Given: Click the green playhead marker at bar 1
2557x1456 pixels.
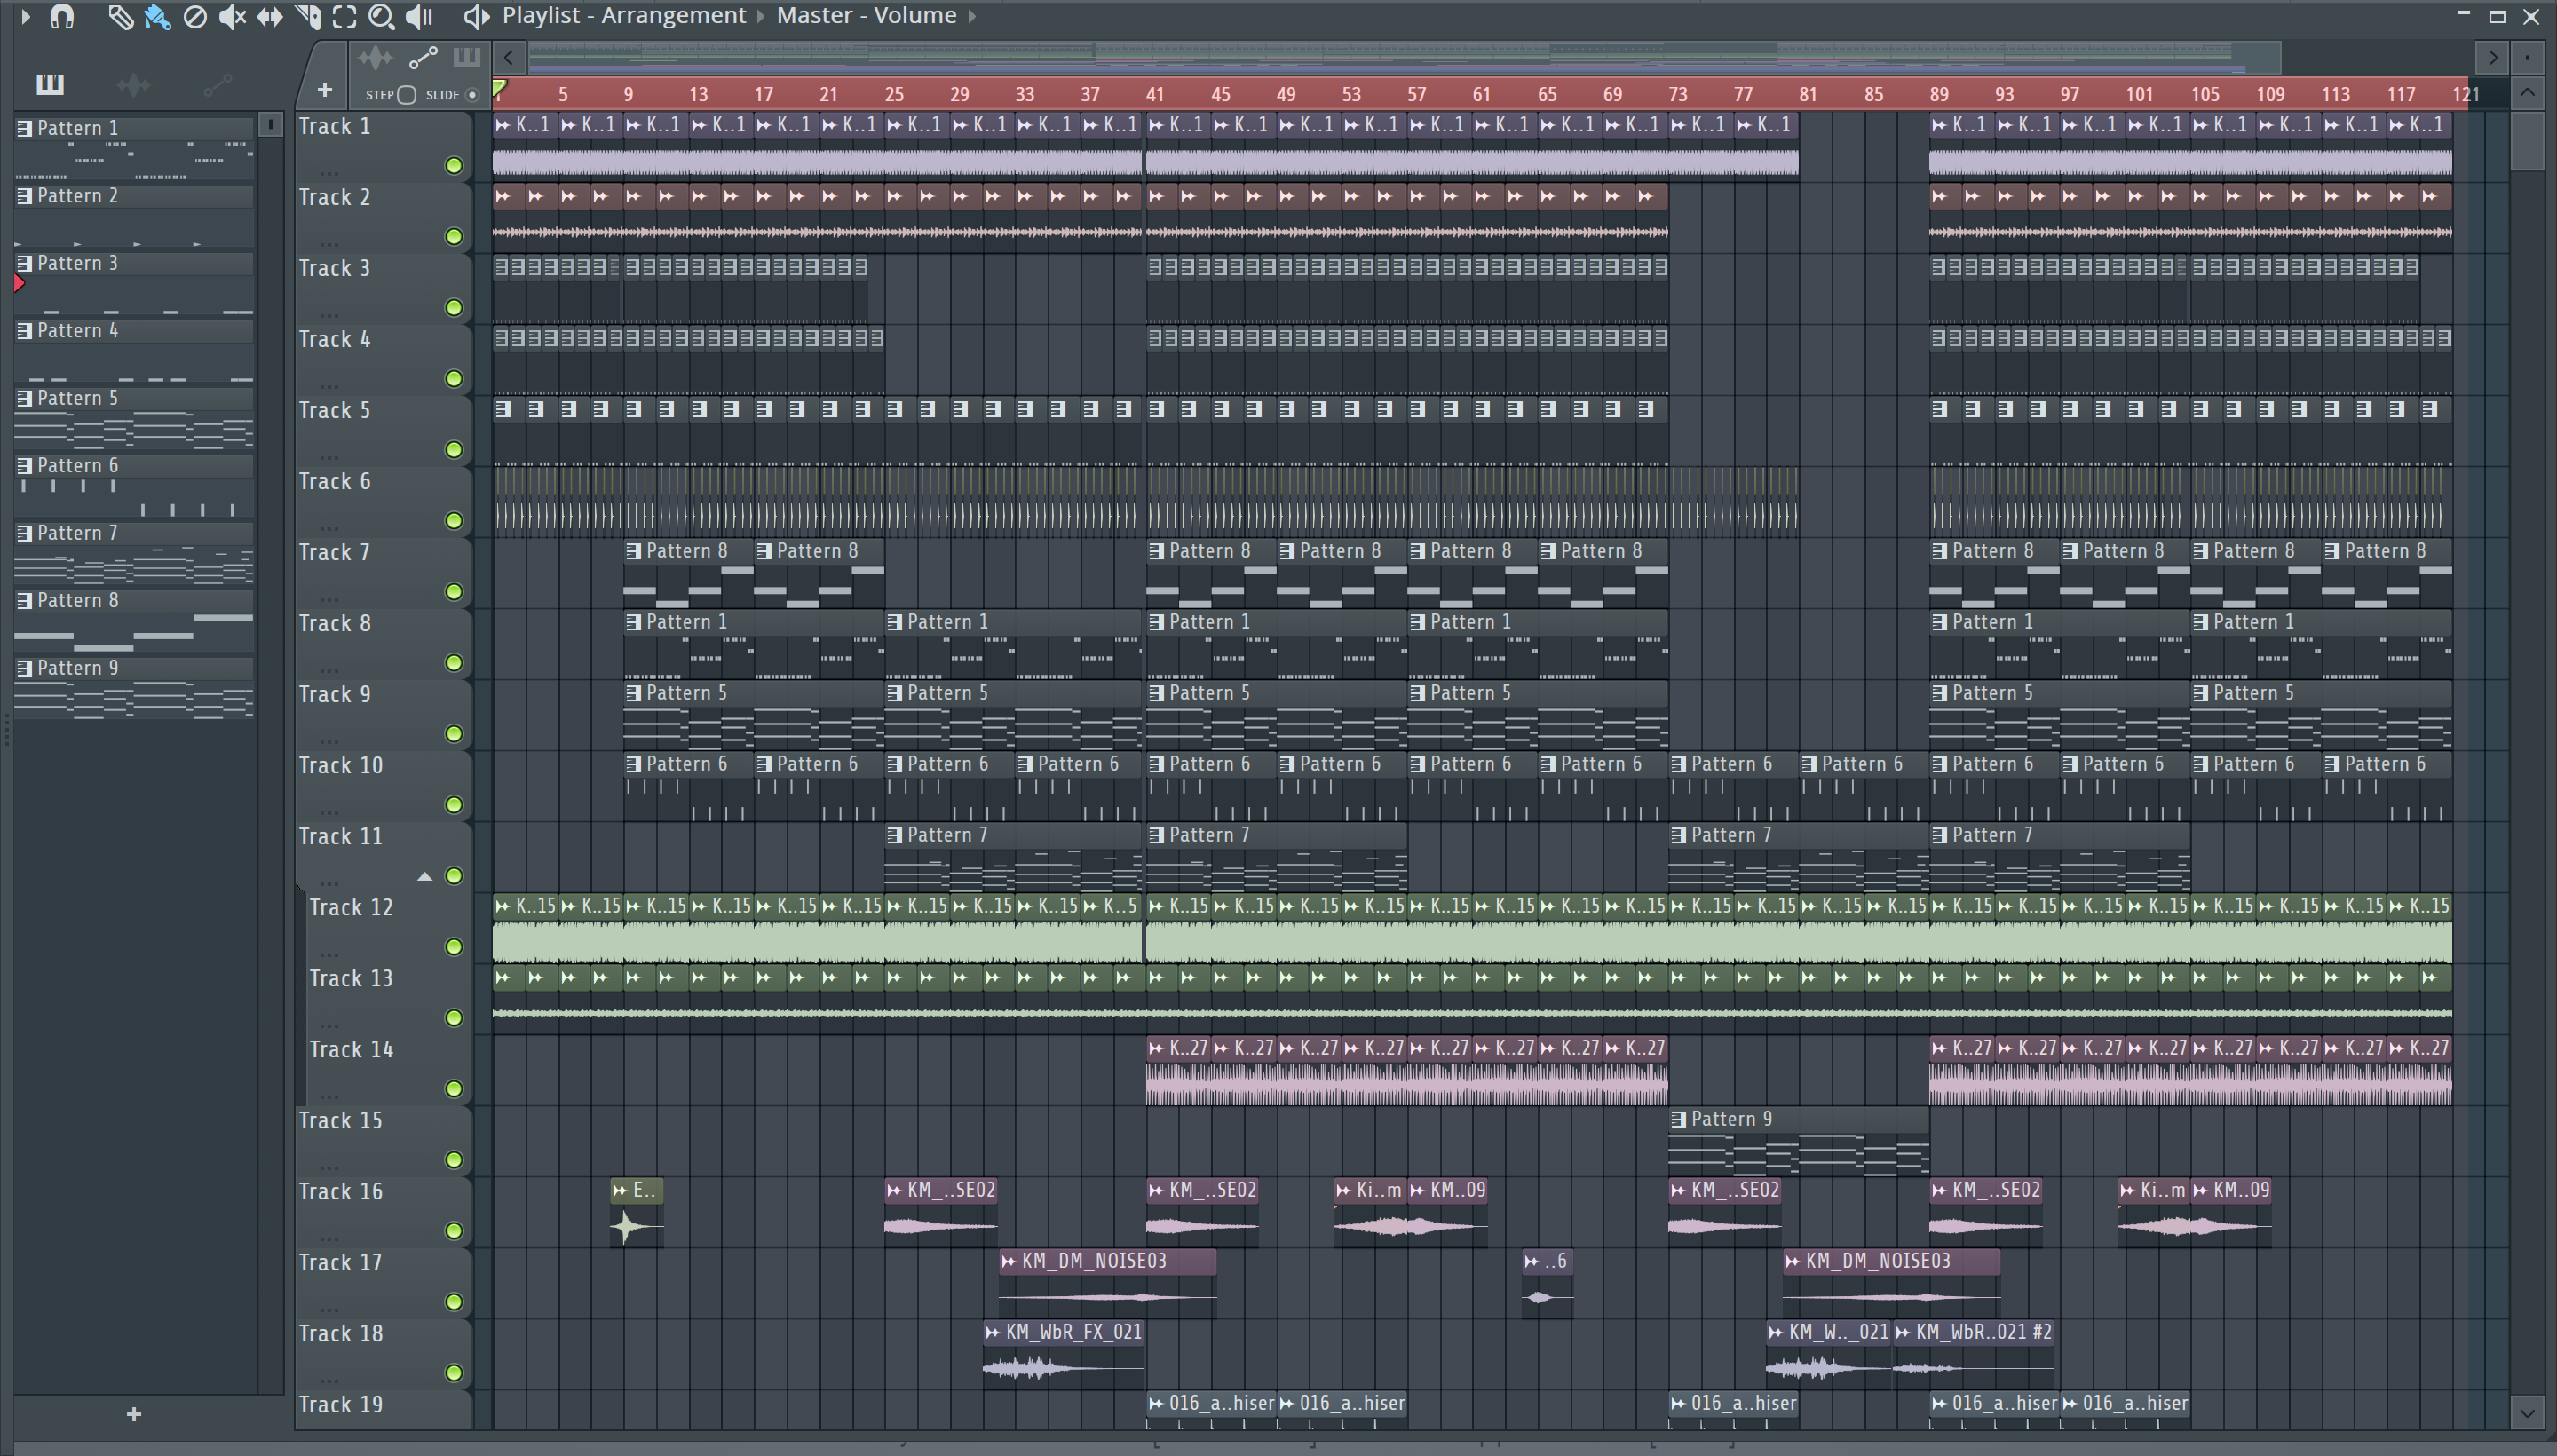Looking at the screenshot, I should [500, 88].
